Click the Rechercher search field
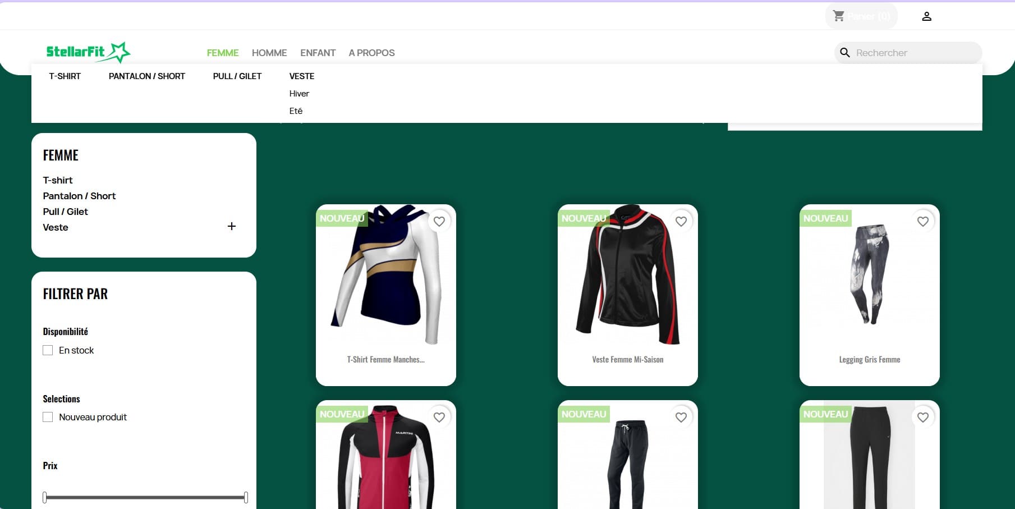 pyautogui.click(x=915, y=53)
